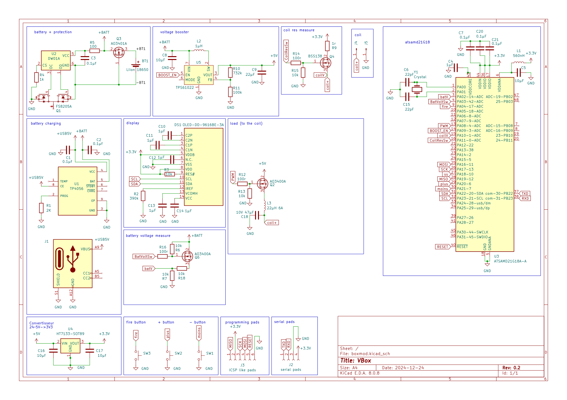The height and width of the screenshot is (400, 567).
Task: Pick the R10 732k feedback resistor
Action: pyautogui.click(x=230, y=72)
